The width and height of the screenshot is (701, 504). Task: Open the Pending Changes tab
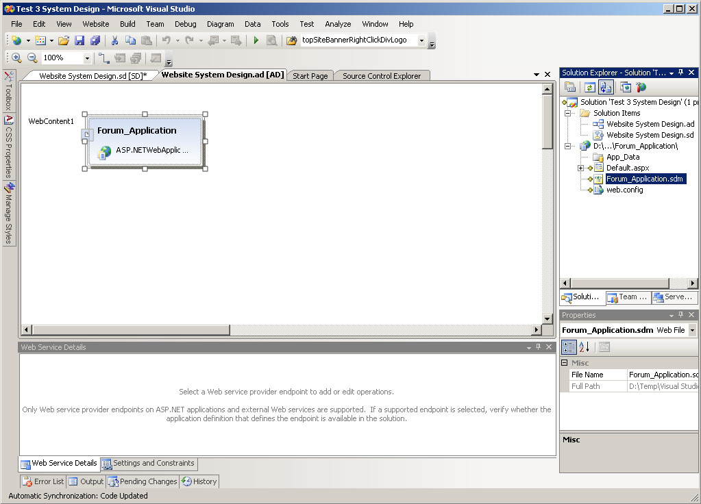[143, 481]
